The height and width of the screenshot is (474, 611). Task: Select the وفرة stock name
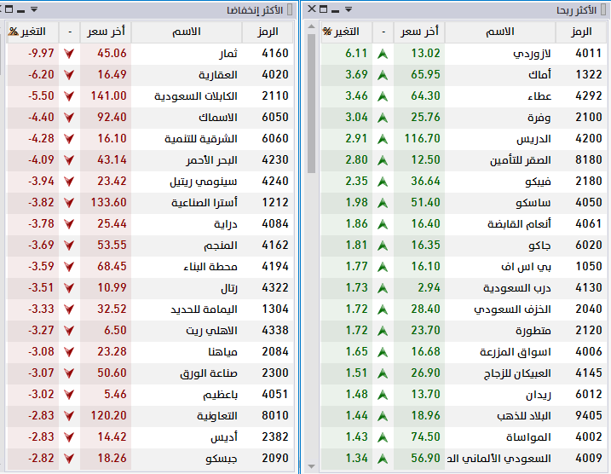[539, 118]
